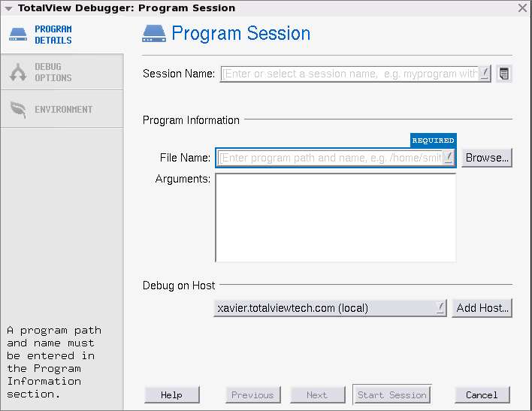Switch to the Environment tab
This screenshot has height=411, width=532.
(62, 110)
